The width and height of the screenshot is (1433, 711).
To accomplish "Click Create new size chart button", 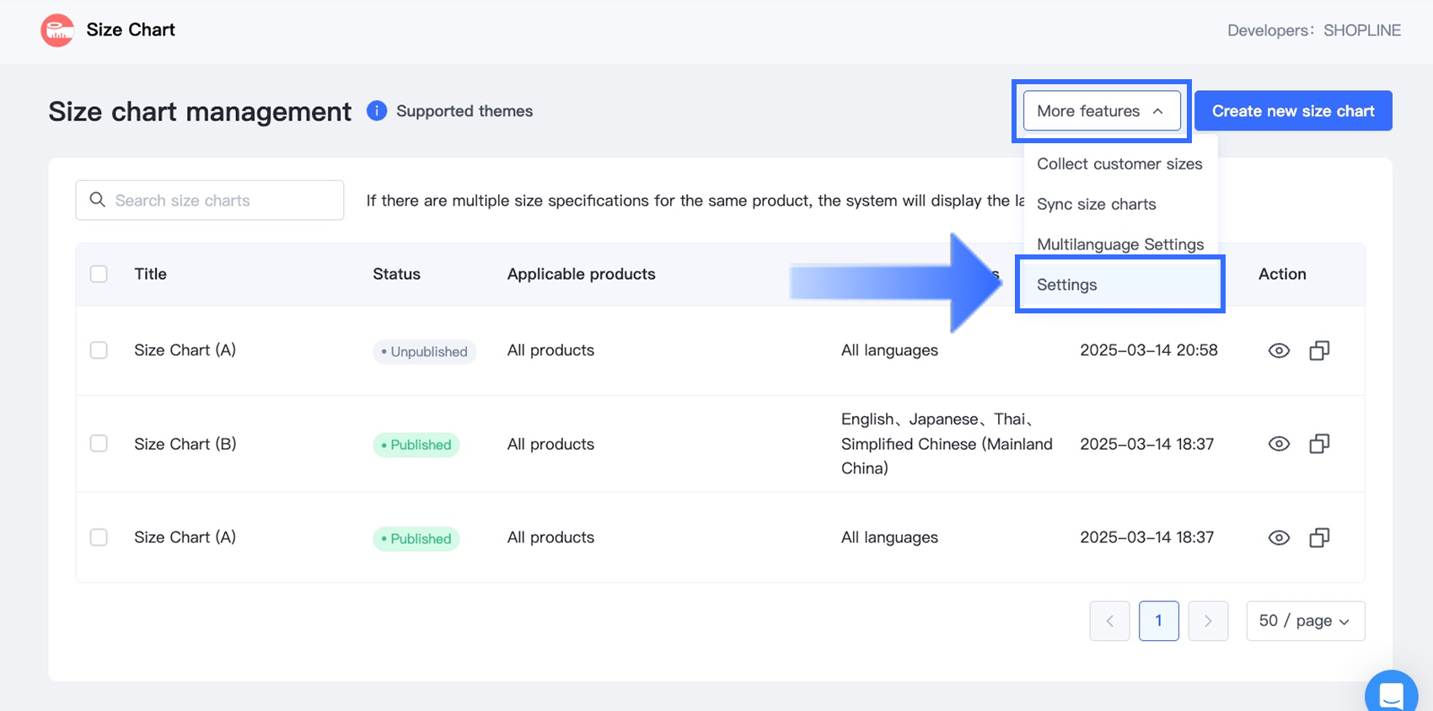I will 1292,111.
